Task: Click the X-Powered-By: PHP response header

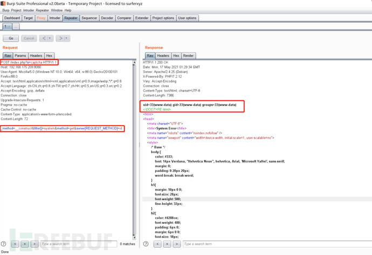Action: (162, 77)
